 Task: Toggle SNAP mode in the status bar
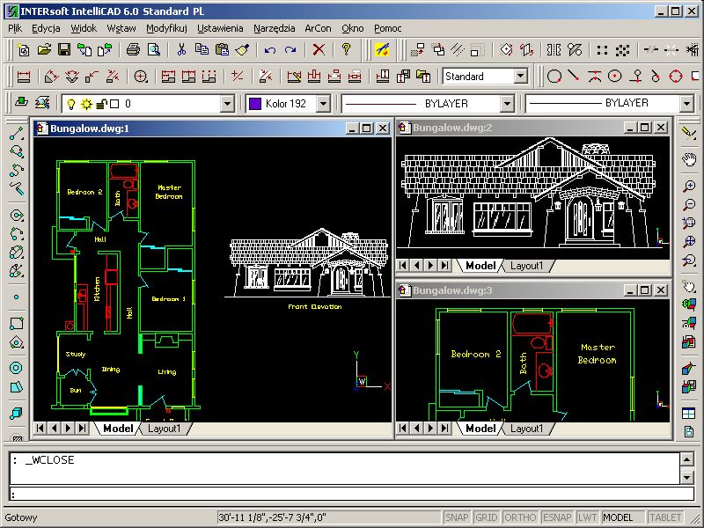click(457, 517)
